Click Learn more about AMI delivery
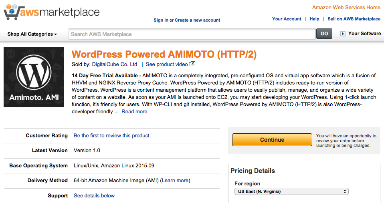The width and height of the screenshot is (384, 203). point(175,181)
